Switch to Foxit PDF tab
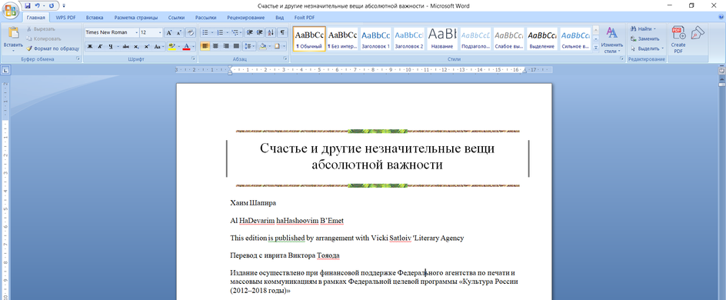726x300 pixels. point(305,18)
